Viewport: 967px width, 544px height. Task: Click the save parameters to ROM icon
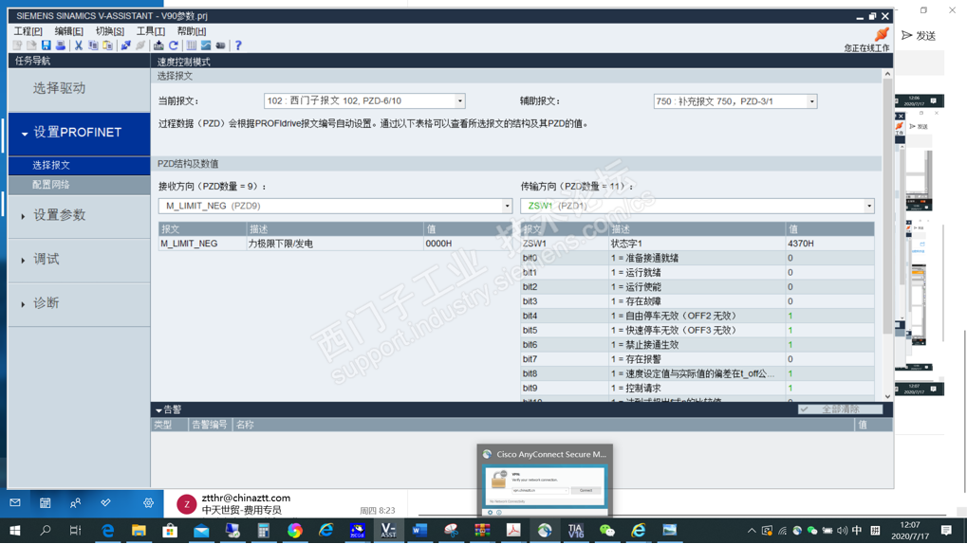158,45
